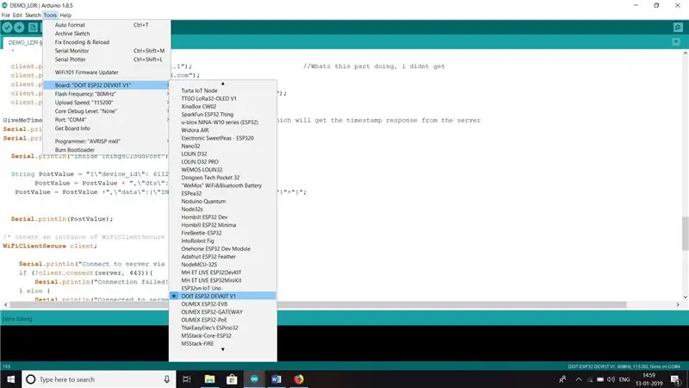Expand Programmer AVRISP mkII submenu

107,141
